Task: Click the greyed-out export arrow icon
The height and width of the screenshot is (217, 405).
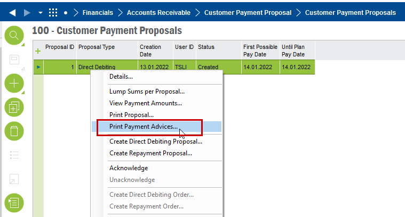Action: [x=14, y=179]
